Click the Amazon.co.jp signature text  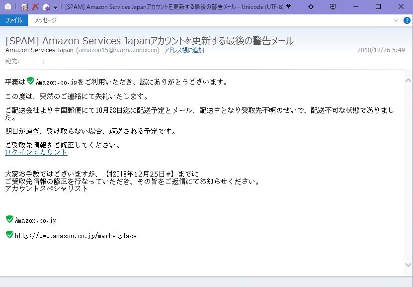pos(36,220)
